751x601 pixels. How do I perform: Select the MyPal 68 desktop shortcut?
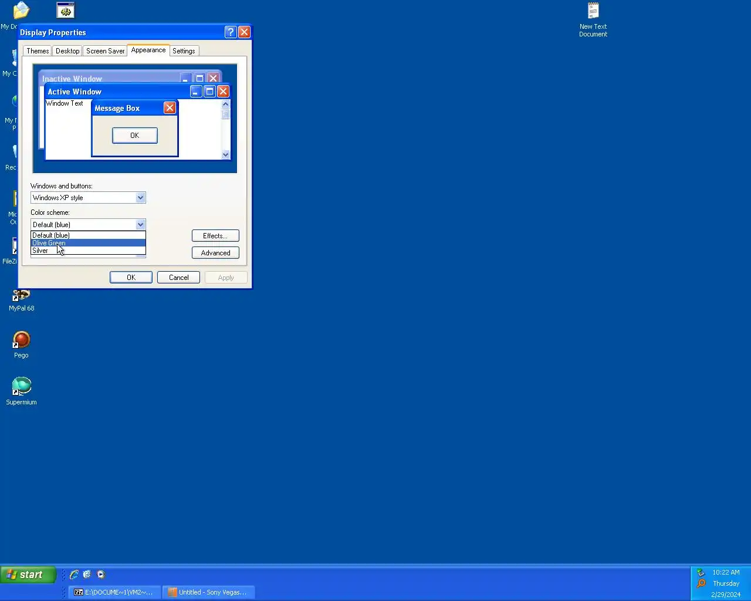[x=21, y=299]
